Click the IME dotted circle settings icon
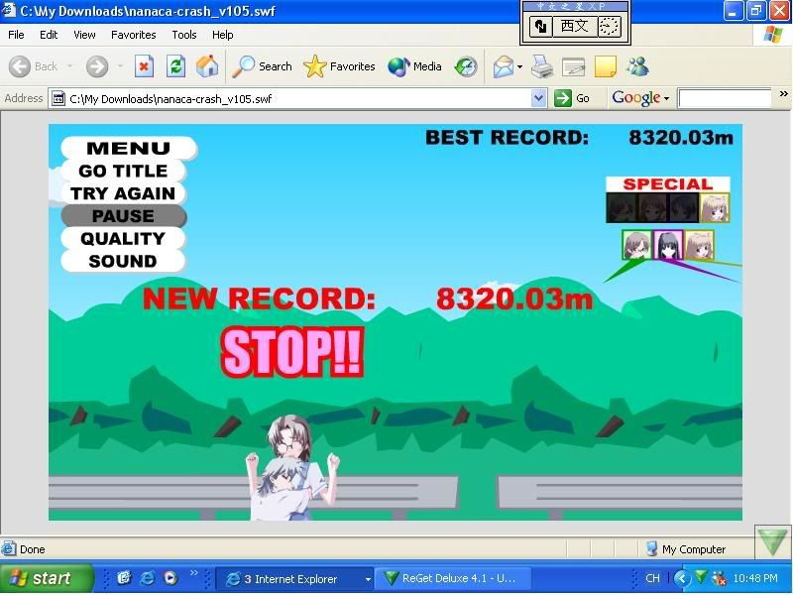 (x=609, y=26)
